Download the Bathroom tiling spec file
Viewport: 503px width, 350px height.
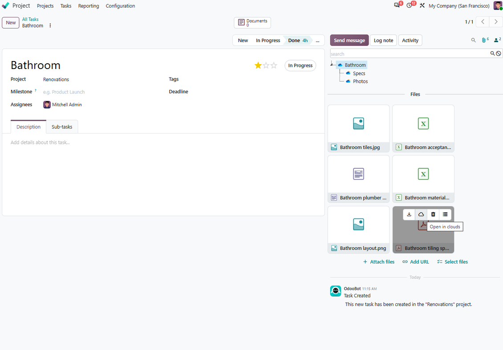point(409,214)
